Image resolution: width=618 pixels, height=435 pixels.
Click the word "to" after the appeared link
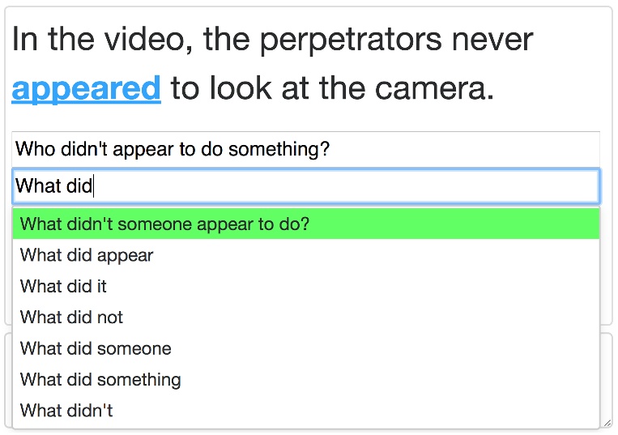(185, 88)
